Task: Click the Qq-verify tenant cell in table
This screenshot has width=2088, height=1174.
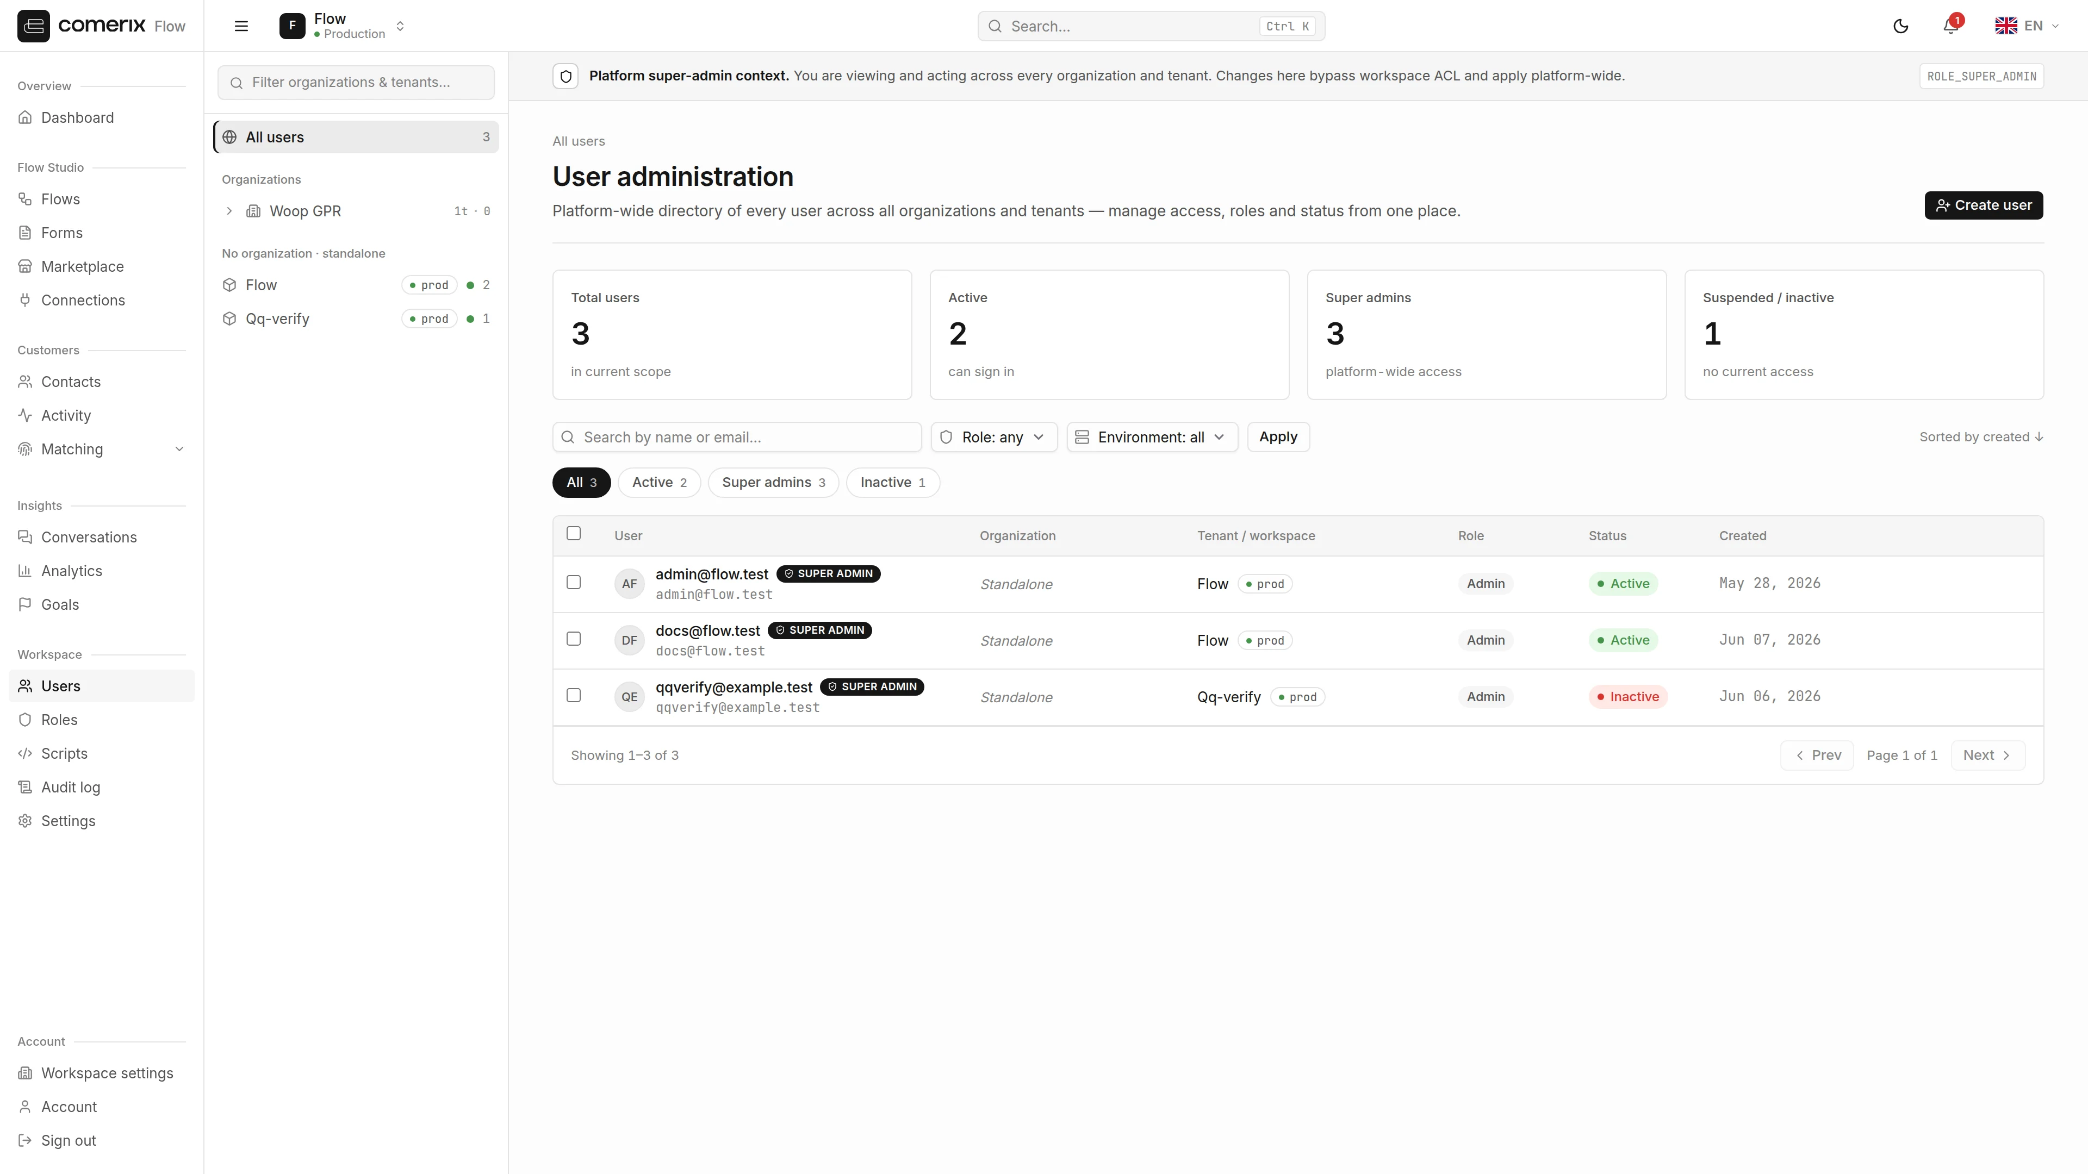Action: coord(1260,697)
